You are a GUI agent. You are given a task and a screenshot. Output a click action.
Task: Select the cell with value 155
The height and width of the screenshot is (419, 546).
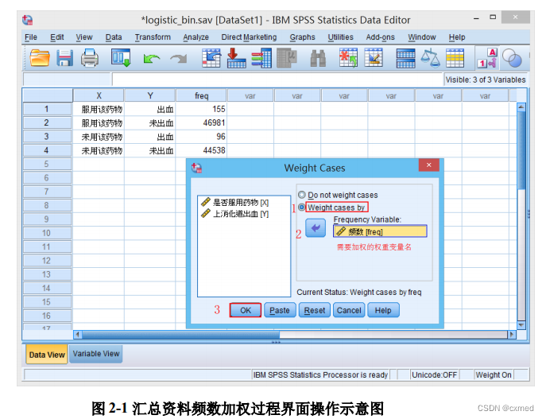click(x=201, y=109)
